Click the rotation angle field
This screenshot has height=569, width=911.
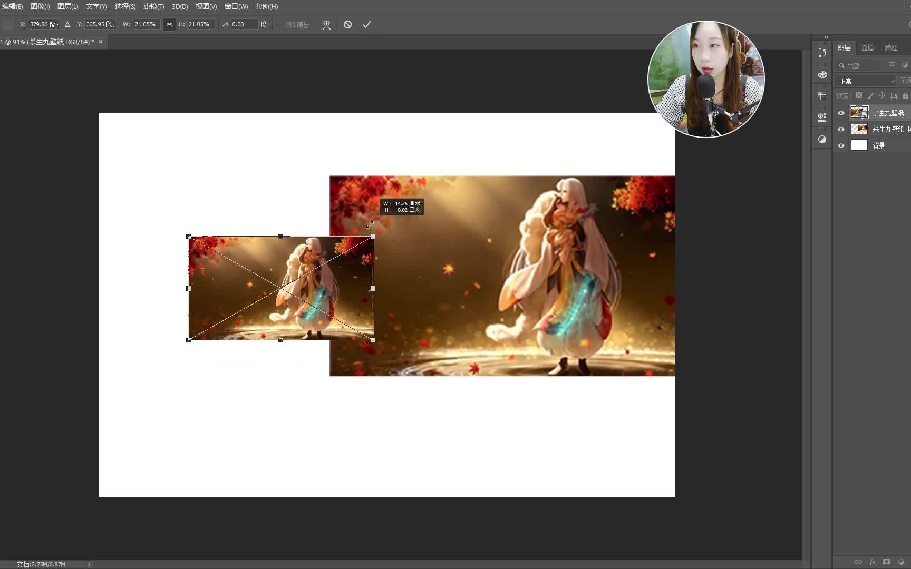click(244, 24)
